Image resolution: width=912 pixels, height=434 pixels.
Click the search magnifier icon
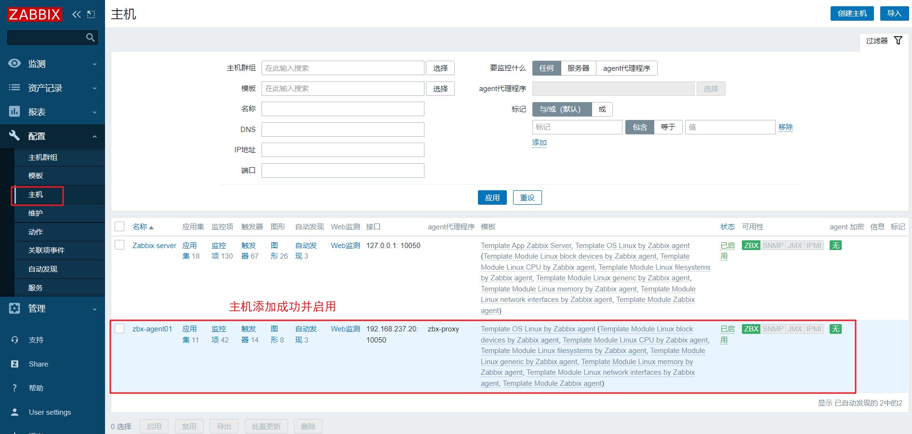(x=90, y=38)
